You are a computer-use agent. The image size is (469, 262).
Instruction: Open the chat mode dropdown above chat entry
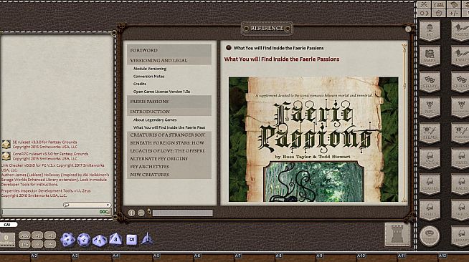[87, 205]
